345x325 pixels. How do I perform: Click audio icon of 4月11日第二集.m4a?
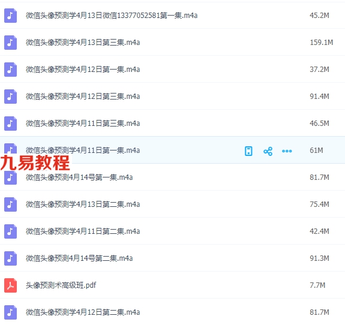(x=10, y=231)
